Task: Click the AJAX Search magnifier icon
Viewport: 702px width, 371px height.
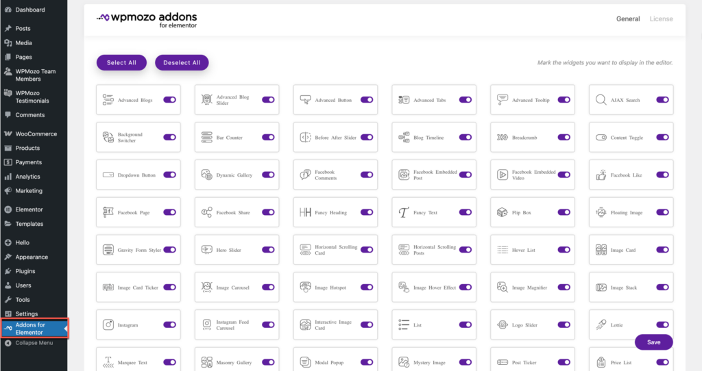Action: coord(601,100)
